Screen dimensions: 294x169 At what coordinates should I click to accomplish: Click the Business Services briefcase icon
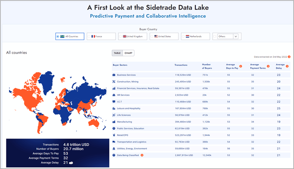114,75
